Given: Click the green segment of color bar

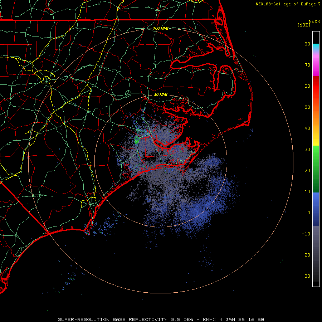Looking at the screenshot, I should pyautogui.click(x=316, y=169).
